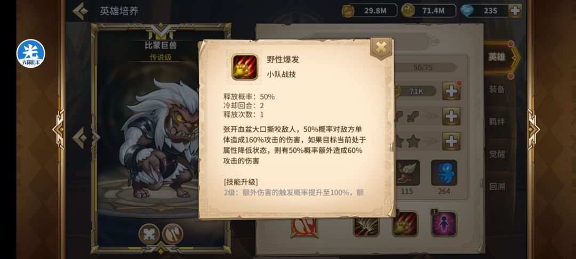Open the 觉醒 tab
Viewport: 576px width, 259px height.
pos(497,154)
